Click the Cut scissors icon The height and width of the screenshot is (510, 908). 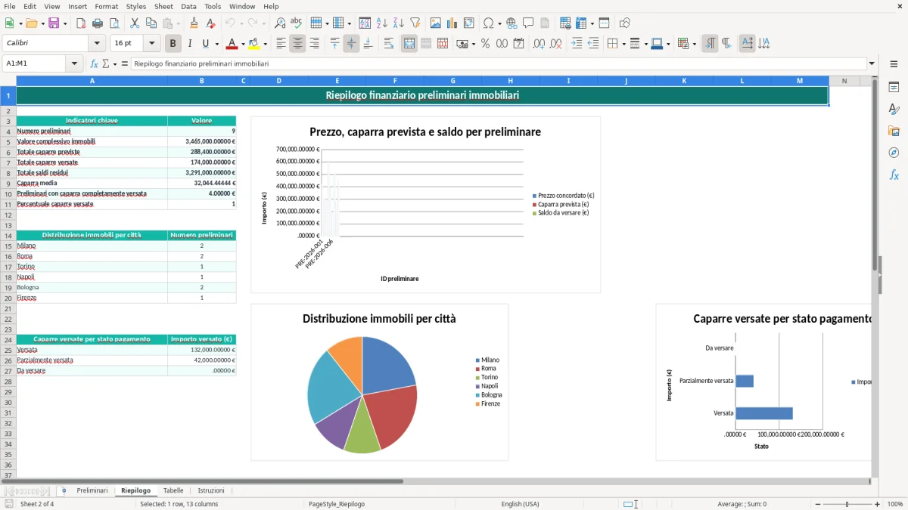click(x=135, y=23)
